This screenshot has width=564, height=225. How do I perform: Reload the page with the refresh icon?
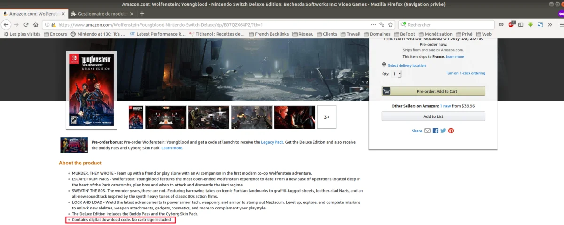point(26,24)
